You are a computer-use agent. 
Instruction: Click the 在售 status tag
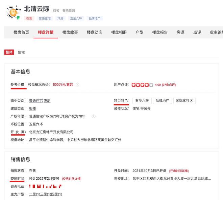(x=29, y=18)
